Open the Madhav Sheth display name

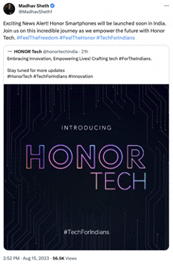(34, 6)
